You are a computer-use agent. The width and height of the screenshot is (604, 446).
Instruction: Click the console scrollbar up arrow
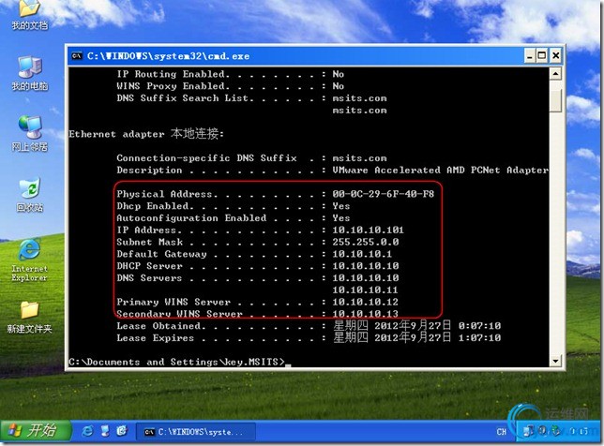555,73
